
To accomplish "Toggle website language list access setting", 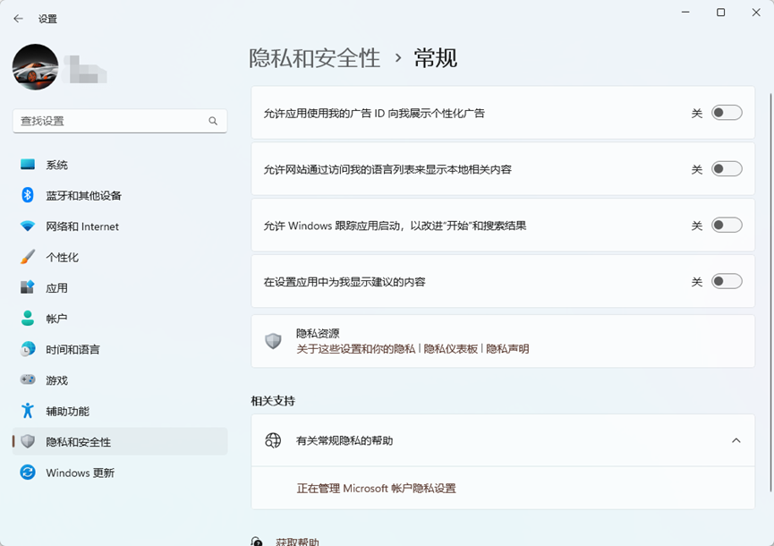I will click(726, 169).
